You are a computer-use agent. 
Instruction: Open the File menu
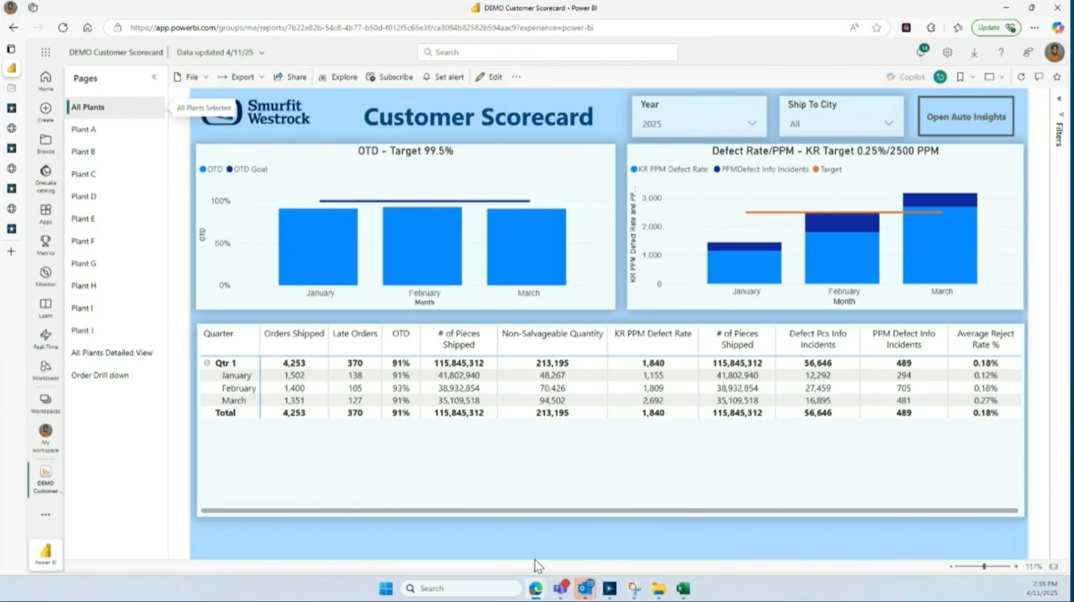[191, 77]
